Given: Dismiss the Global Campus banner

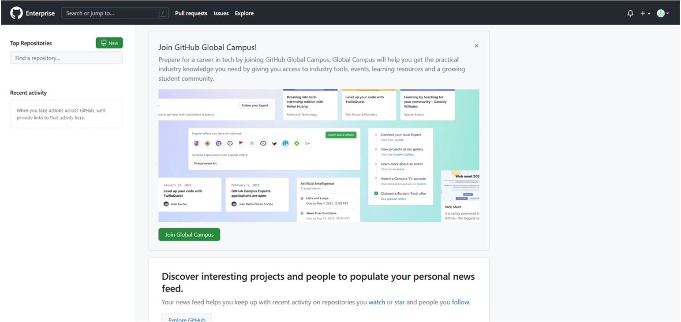Looking at the screenshot, I should point(476,46).
